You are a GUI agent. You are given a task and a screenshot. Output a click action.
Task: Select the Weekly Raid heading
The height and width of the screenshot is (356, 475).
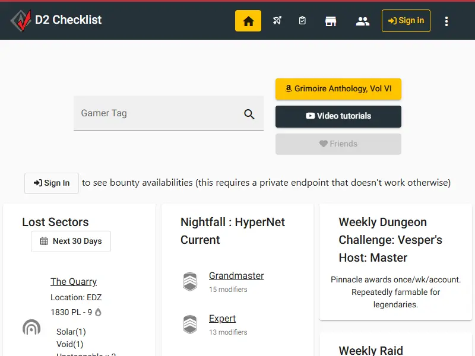(370, 350)
